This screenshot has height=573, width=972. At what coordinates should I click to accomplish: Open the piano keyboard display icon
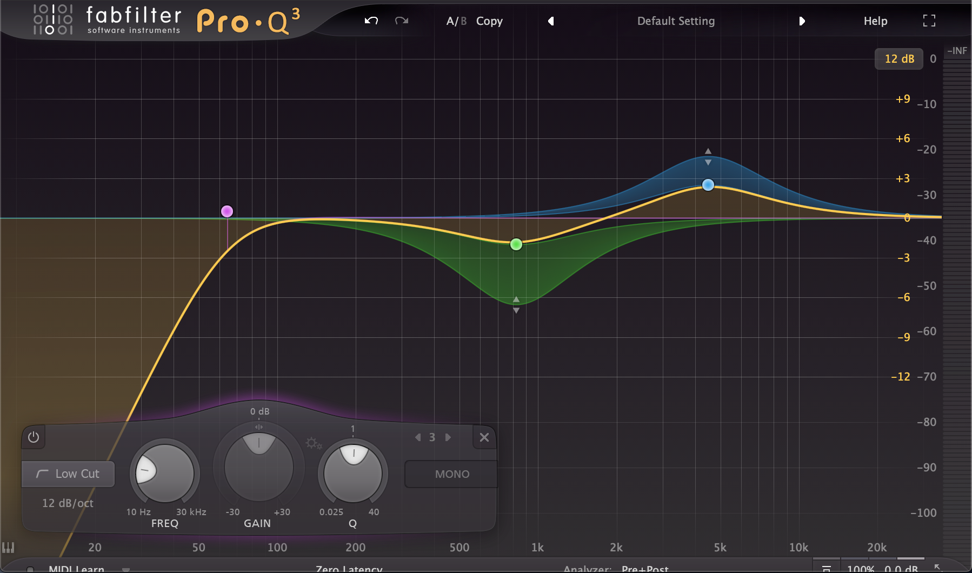8,547
